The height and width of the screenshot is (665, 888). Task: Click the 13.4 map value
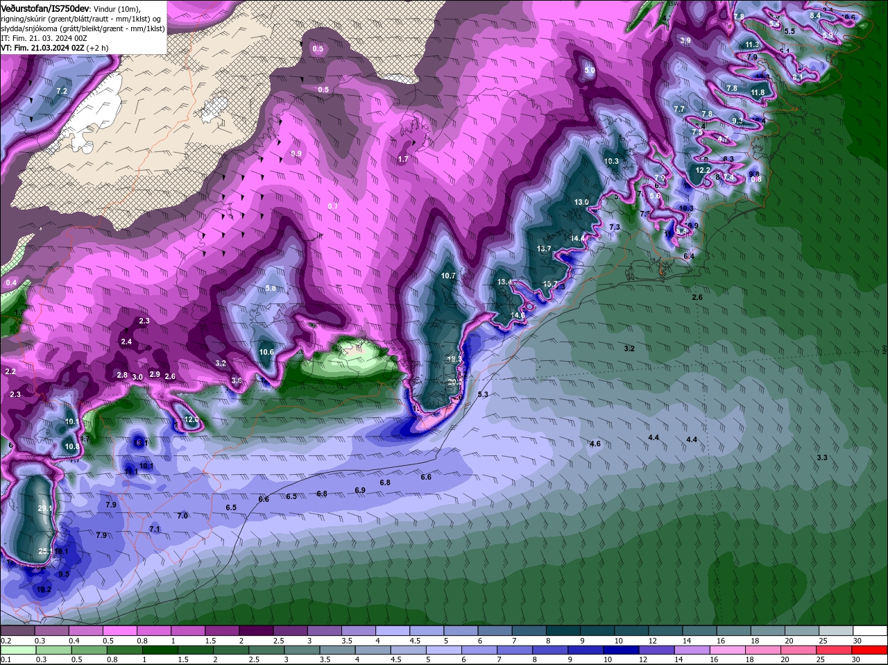[505, 282]
